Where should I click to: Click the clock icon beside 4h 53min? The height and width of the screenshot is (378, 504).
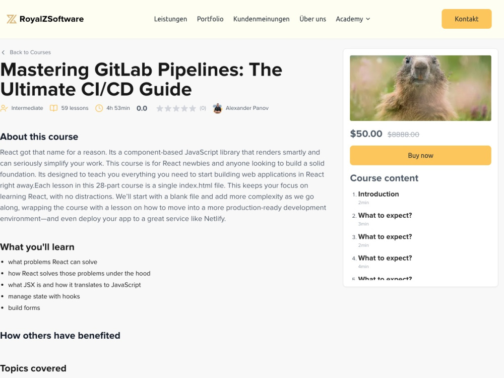[99, 108]
